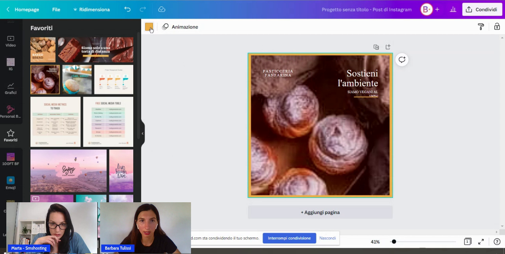Screen dimensions: 505x254
Task: Collapse the Favoriti side panel
Action: click(x=143, y=134)
